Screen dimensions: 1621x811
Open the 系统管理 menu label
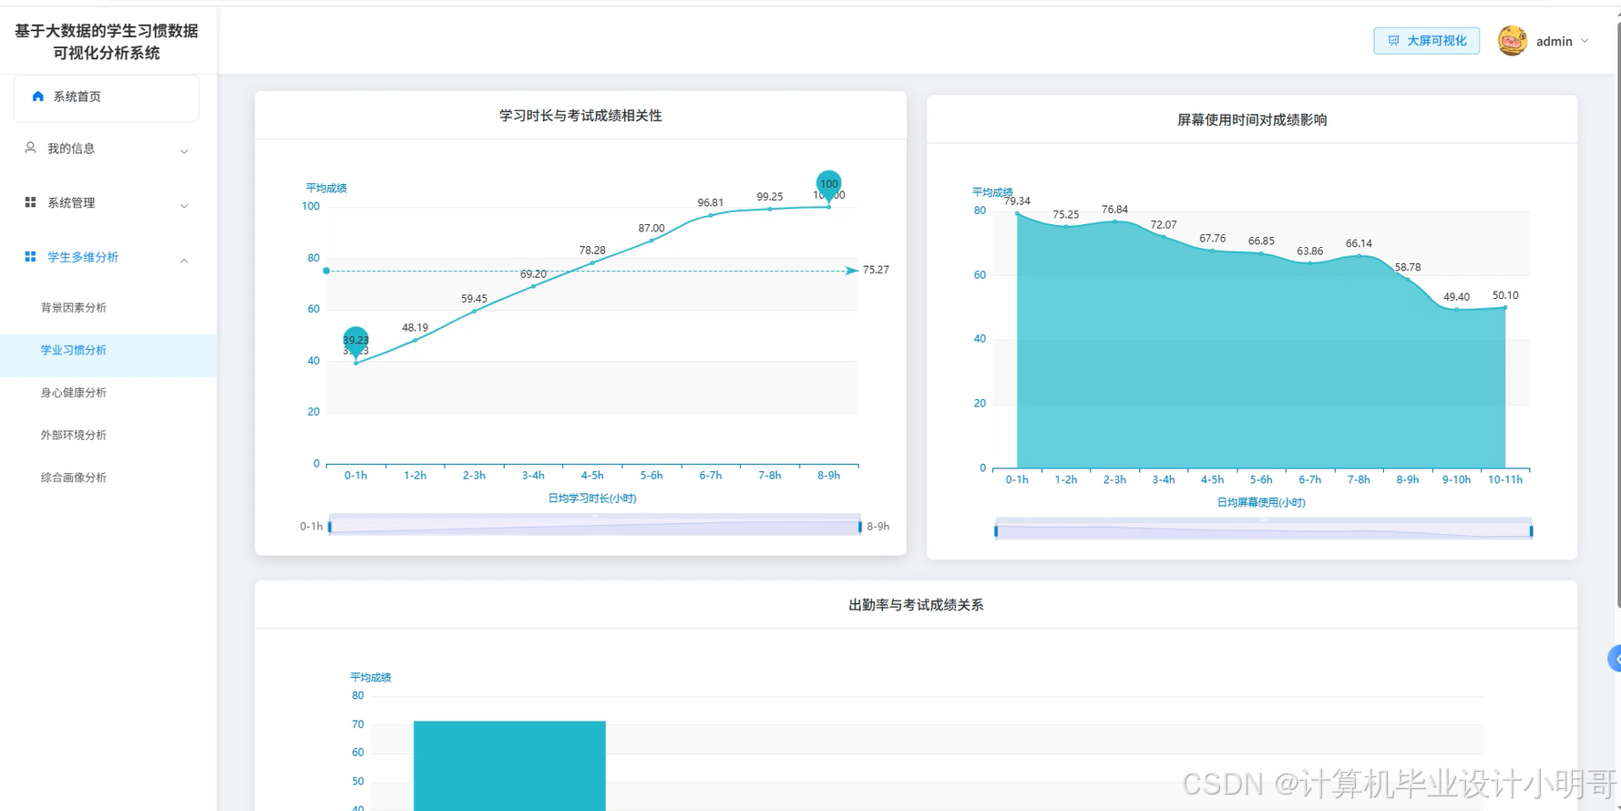pos(71,203)
